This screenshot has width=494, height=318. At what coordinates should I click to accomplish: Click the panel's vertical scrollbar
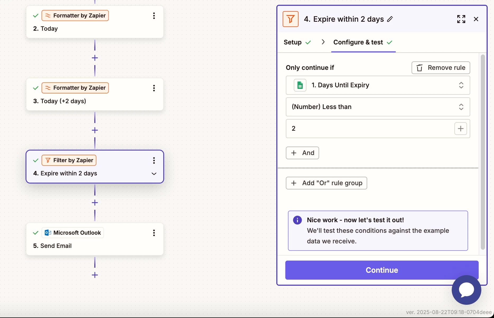pos(483,152)
